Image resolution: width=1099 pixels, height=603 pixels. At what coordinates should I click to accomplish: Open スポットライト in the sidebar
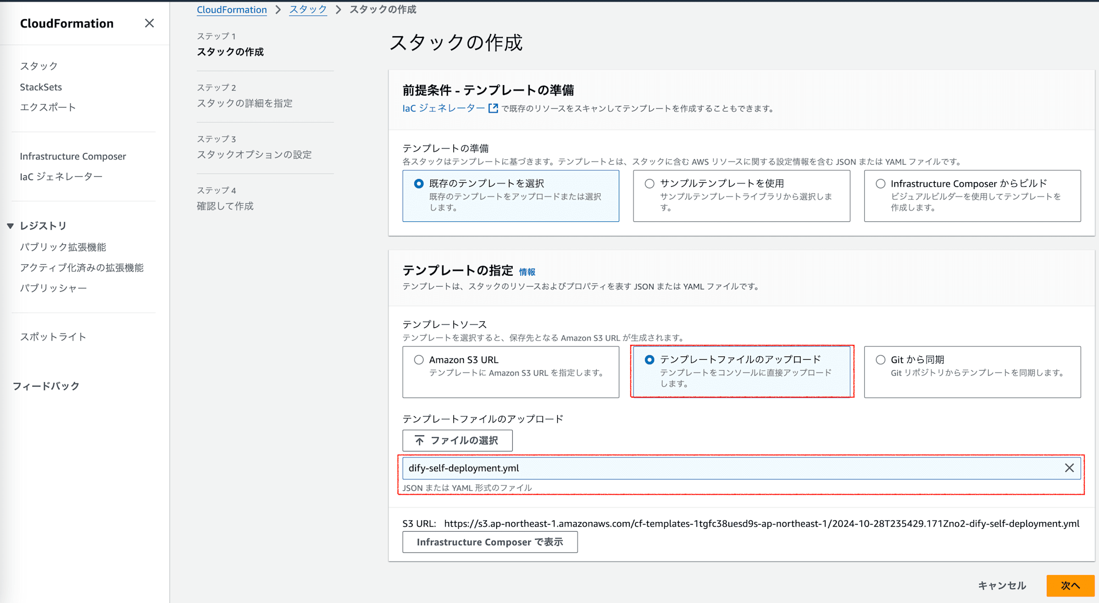coord(53,337)
